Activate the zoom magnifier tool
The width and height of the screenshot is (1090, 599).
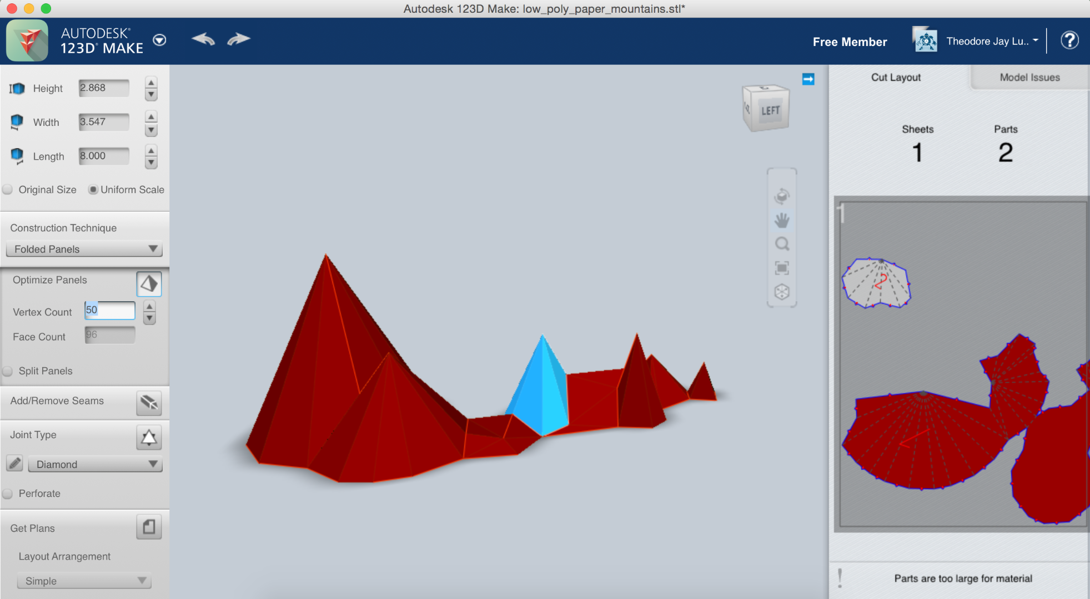tap(782, 243)
